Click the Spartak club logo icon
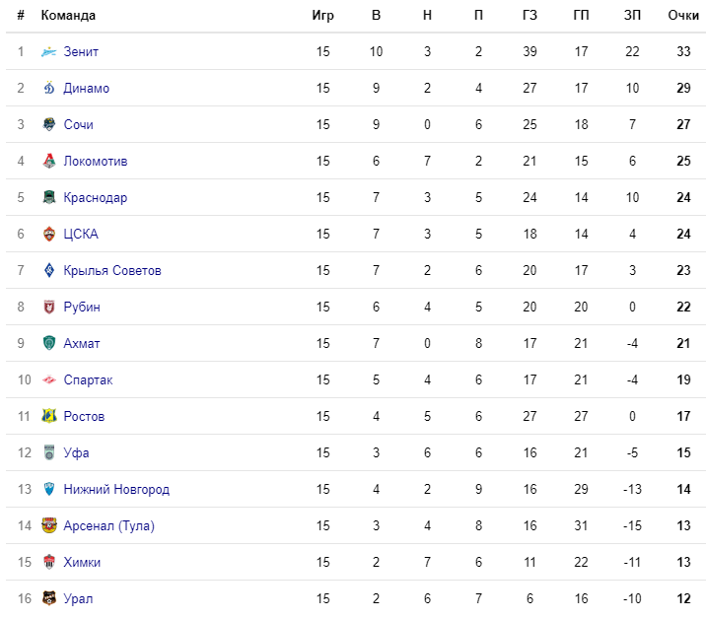706x619 pixels. (49, 379)
